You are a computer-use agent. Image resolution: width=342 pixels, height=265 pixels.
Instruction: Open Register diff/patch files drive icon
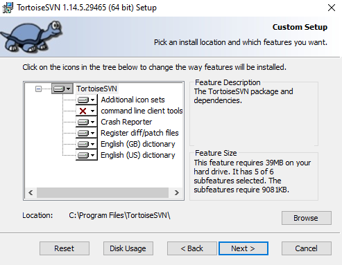click(x=87, y=133)
